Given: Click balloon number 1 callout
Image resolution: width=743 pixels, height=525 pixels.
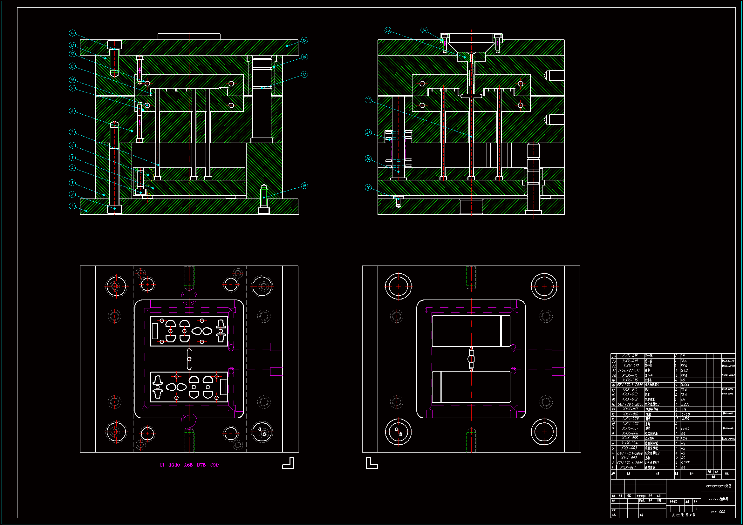Looking at the screenshot, I should coord(72,206).
